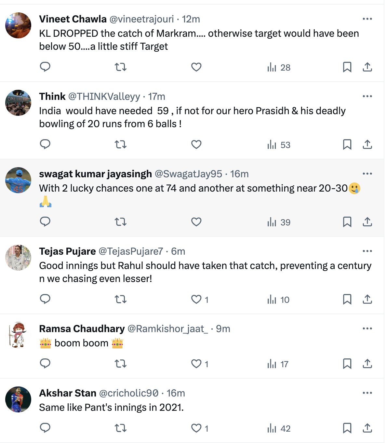This screenshot has height=443, width=387.
Task: Click Think's profile avatar
Action: pos(18,103)
